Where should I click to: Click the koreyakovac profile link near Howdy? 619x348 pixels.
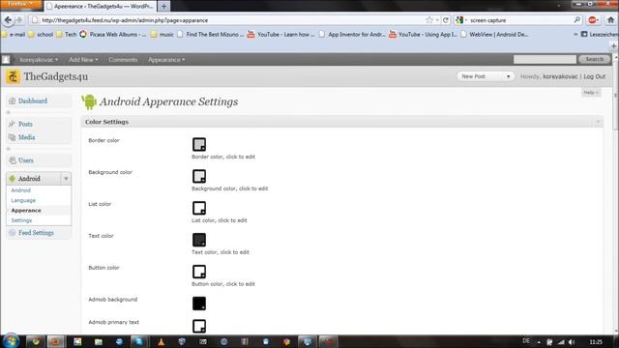click(560, 76)
